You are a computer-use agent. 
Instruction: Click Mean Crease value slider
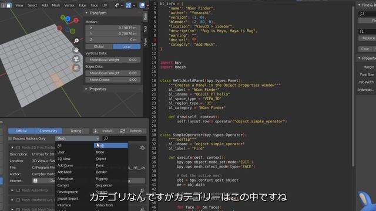point(113,80)
